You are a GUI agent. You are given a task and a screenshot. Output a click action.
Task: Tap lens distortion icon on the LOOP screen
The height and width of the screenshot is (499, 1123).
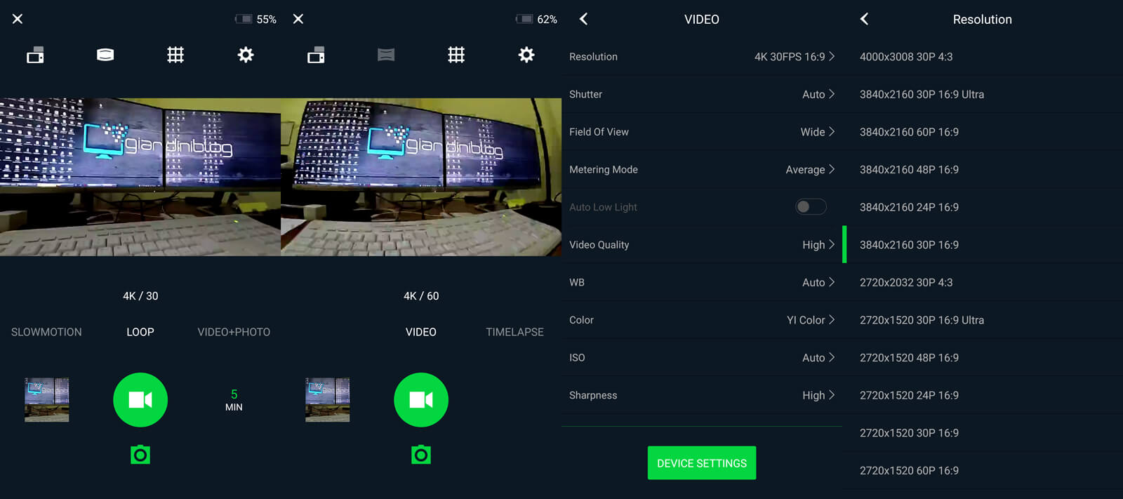[105, 55]
